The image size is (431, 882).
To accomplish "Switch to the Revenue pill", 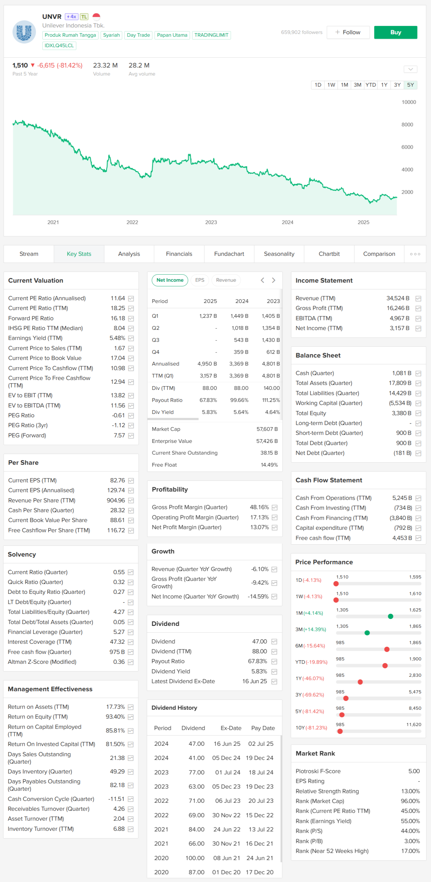I will (226, 280).
